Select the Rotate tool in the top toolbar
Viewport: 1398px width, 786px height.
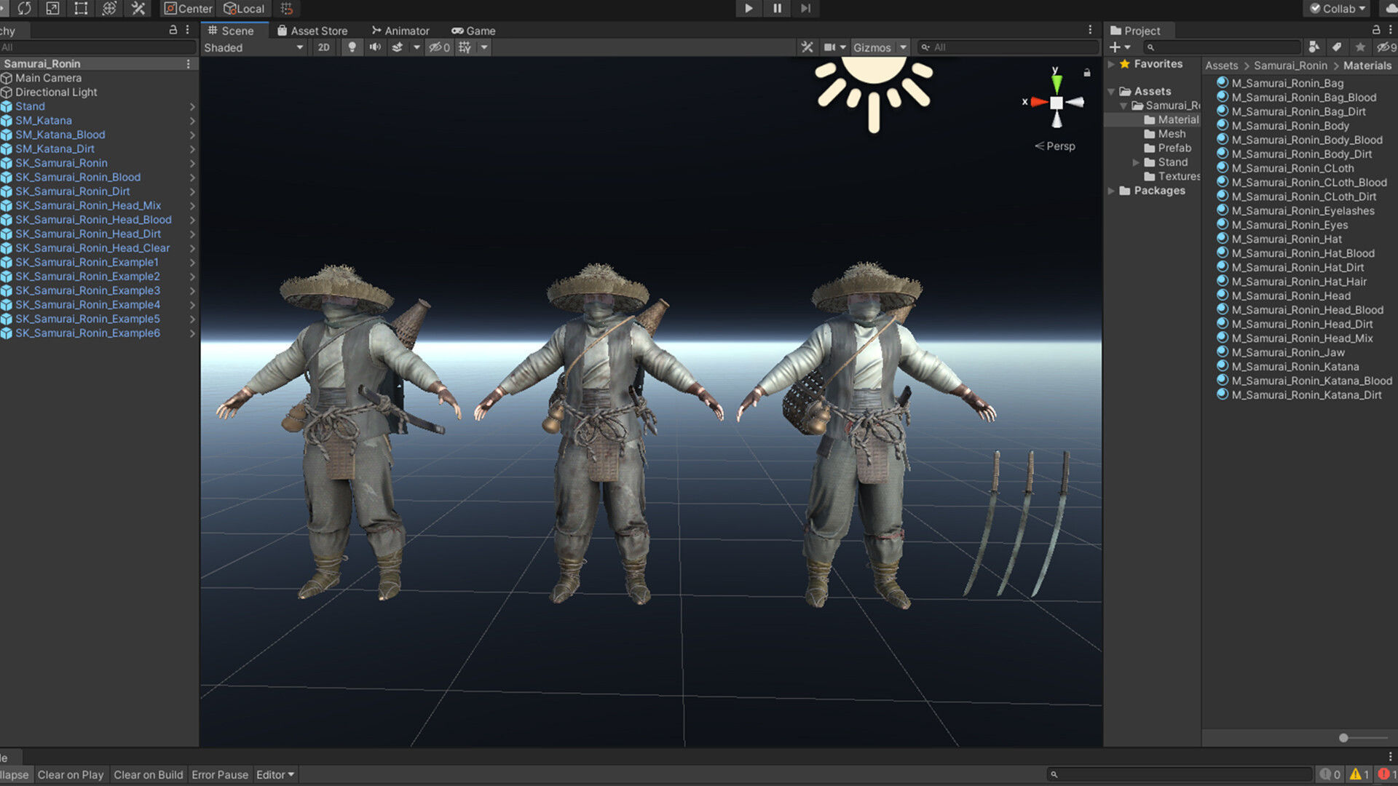pyautogui.click(x=24, y=8)
